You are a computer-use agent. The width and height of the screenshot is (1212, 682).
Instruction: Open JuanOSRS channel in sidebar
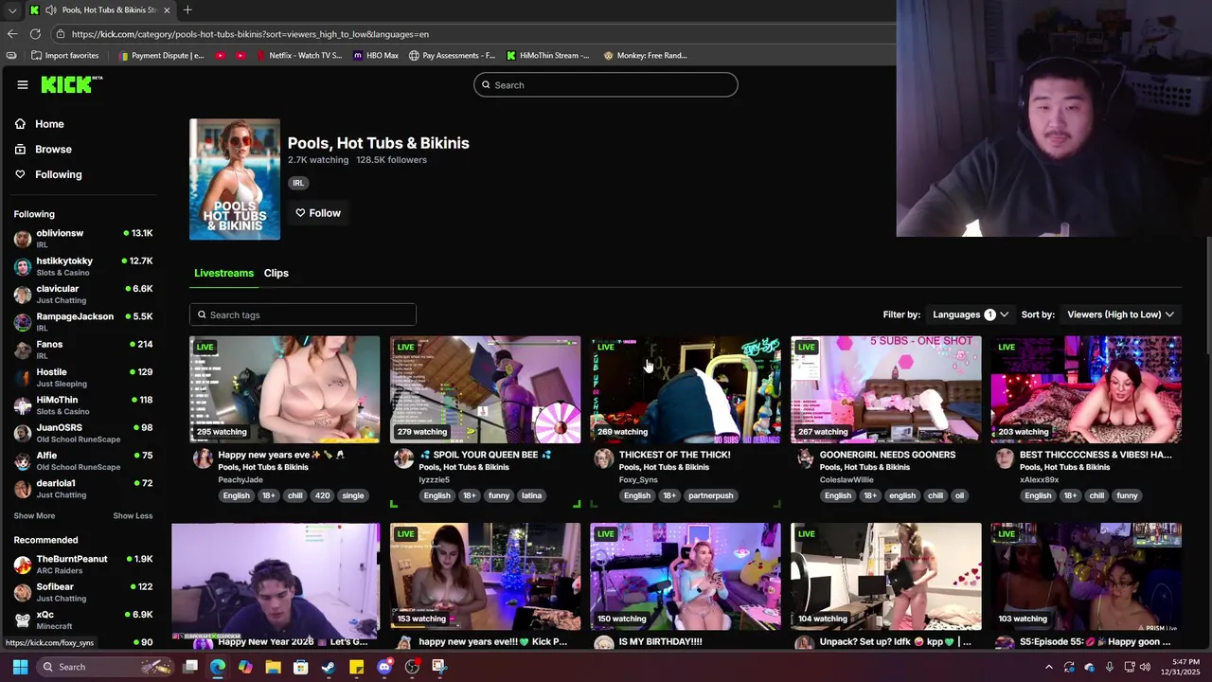coord(83,433)
